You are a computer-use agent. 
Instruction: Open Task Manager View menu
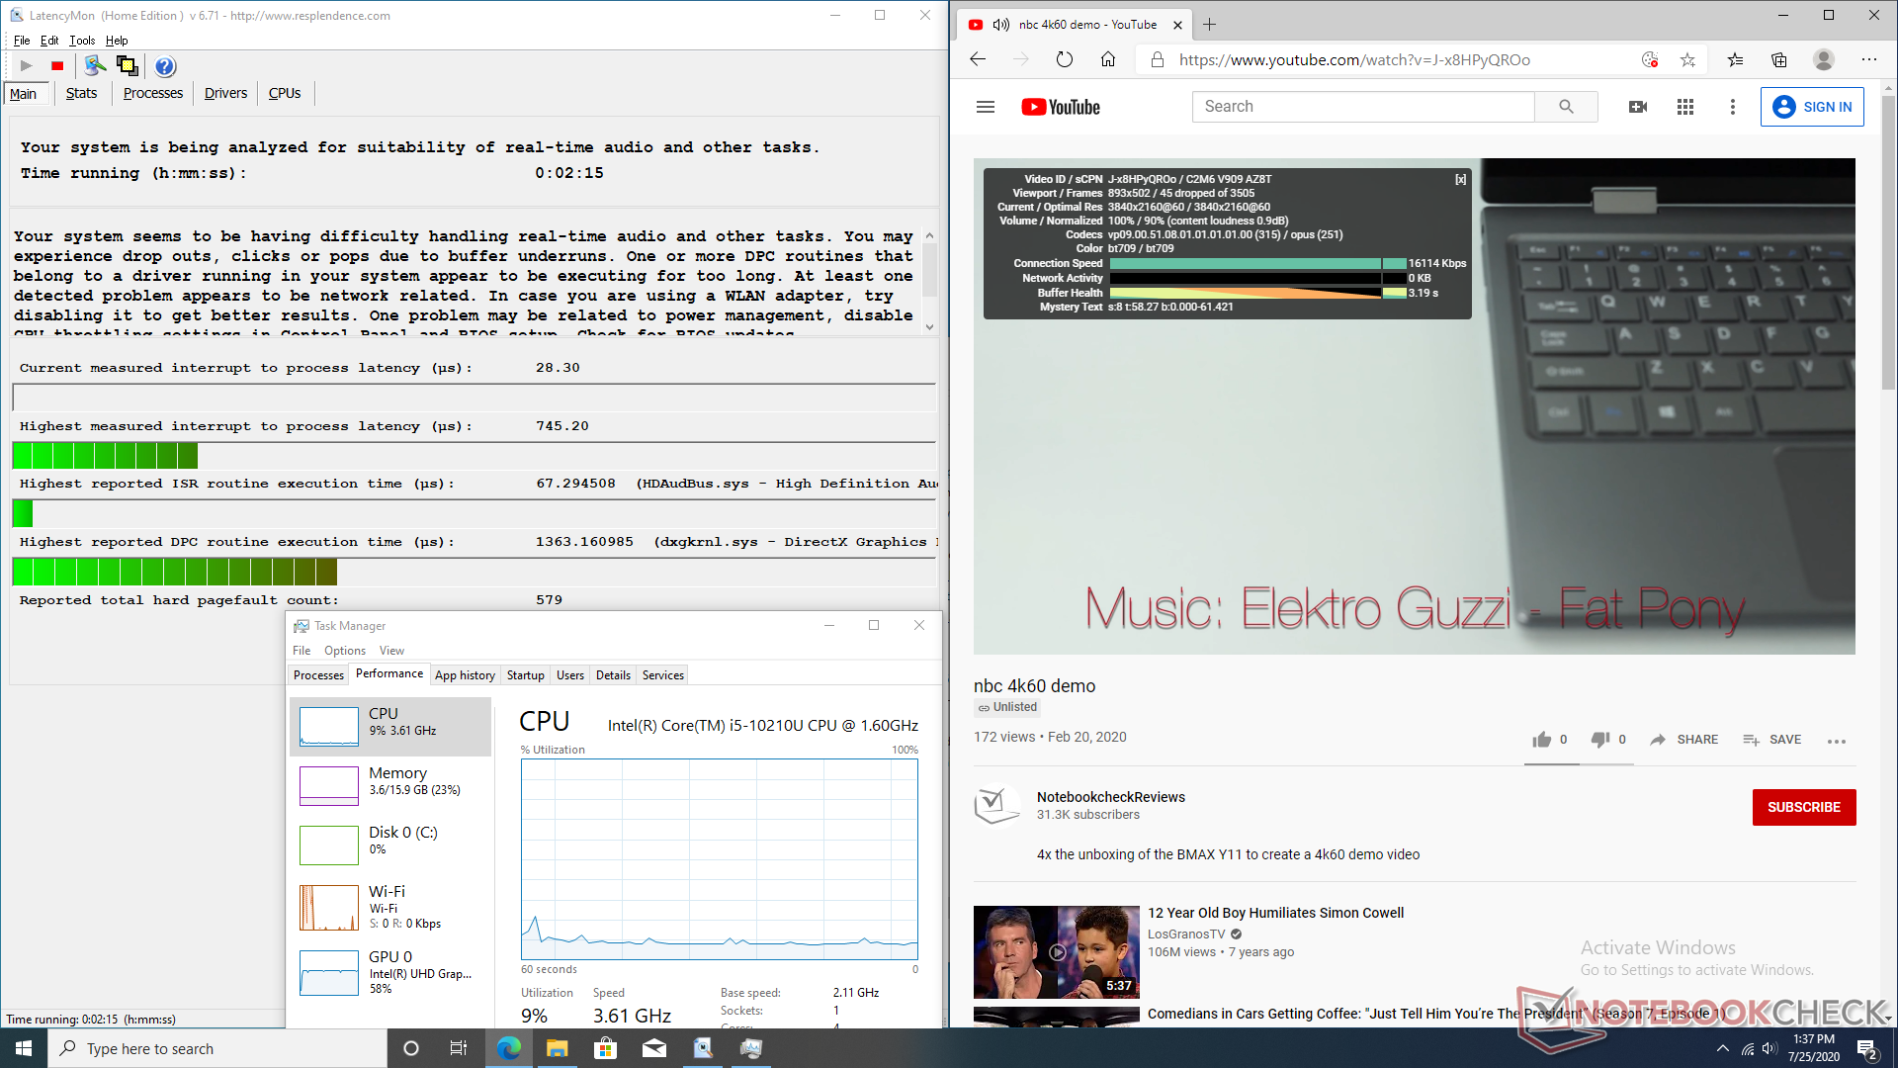(391, 651)
